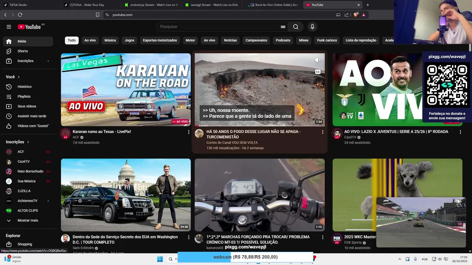Open Karavan rumo ao Texas title
472x265 pixels.
tap(102, 132)
